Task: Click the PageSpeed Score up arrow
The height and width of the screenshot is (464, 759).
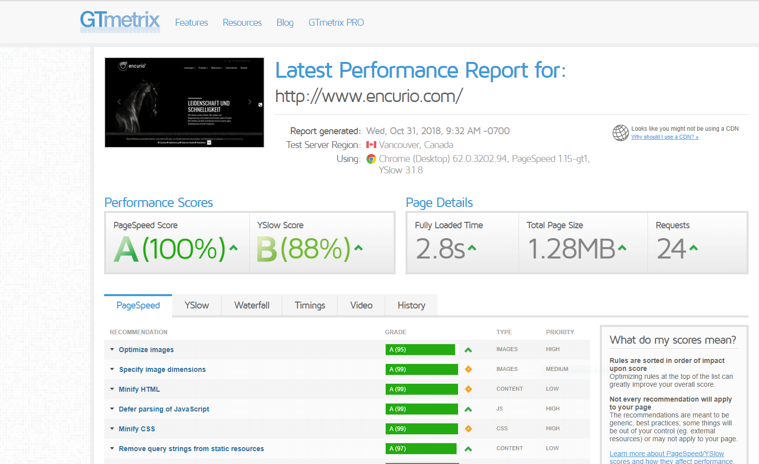Action: [x=234, y=248]
